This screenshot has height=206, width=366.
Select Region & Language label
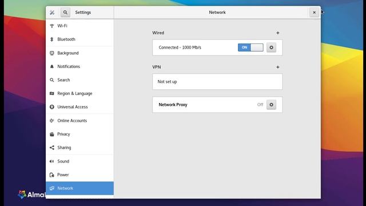75,94
